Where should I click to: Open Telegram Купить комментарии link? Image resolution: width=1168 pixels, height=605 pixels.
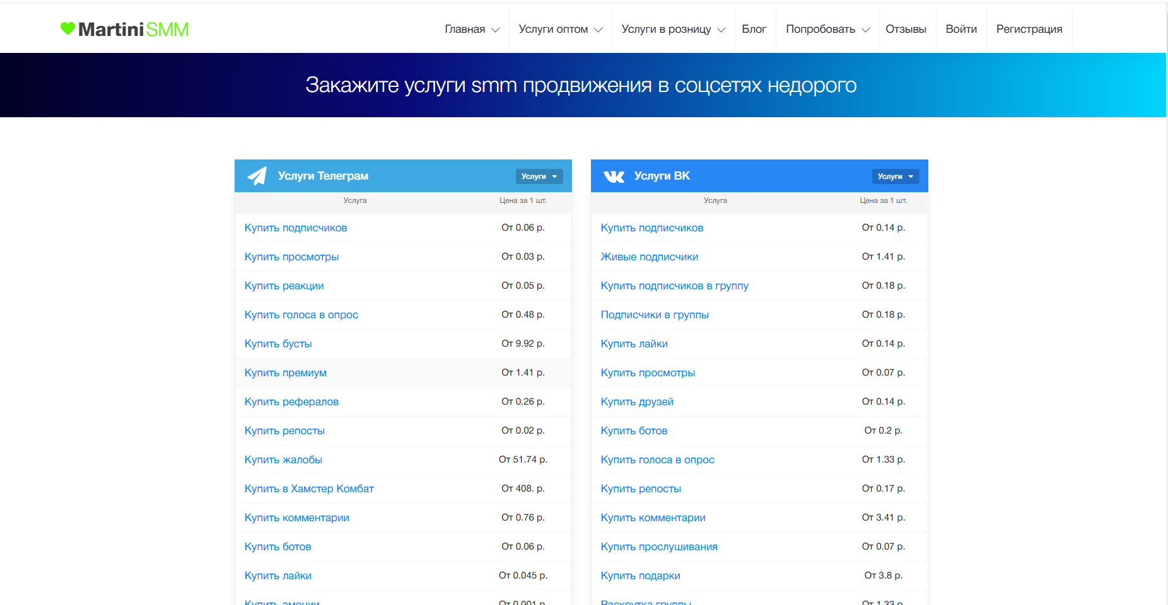[x=296, y=517]
